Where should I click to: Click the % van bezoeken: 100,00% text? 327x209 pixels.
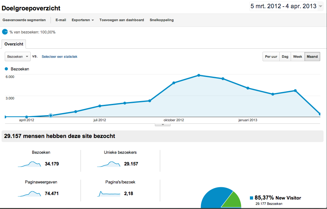tap(32, 32)
